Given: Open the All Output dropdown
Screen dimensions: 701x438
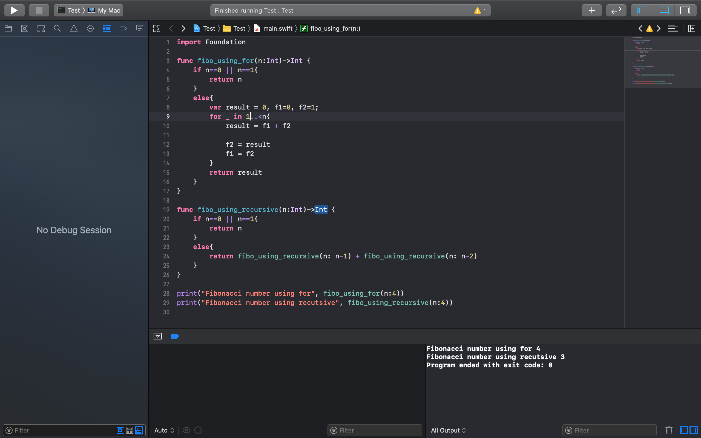Looking at the screenshot, I should tap(448, 430).
